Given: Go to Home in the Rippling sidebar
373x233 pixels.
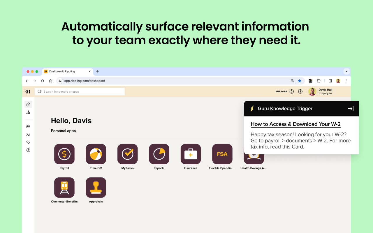Looking at the screenshot, I should point(28,104).
